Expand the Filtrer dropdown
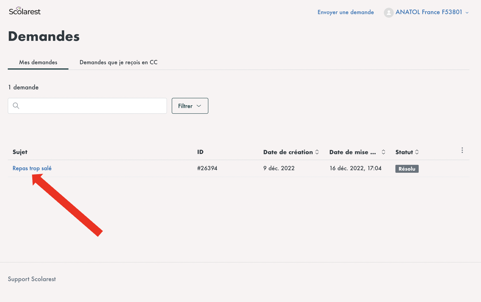The height and width of the screenshot is (302, 481). pyautogui.click(x=190, y=106)
